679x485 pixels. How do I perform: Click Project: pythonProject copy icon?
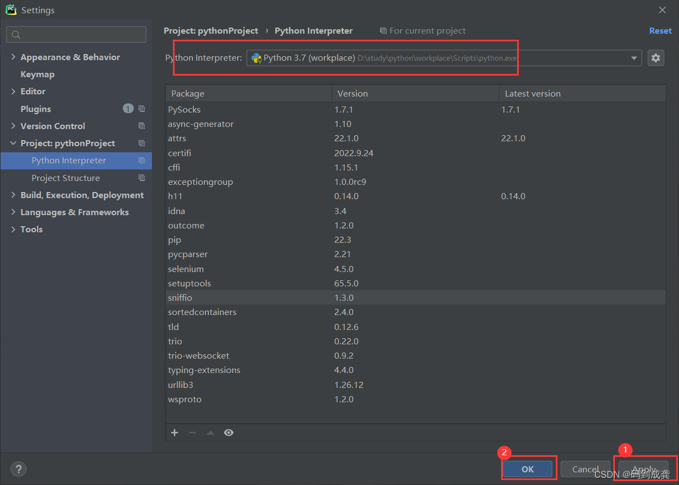click(142, 143)
